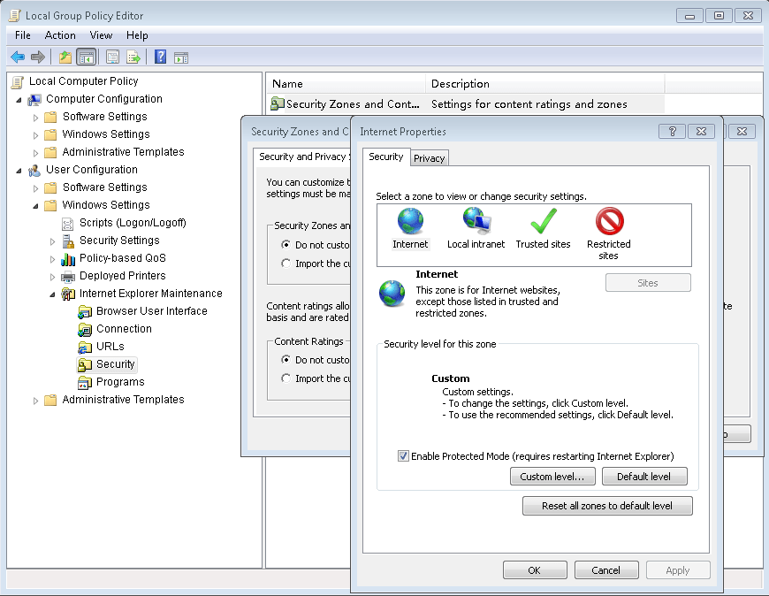This screenshot has width=769, height=596.
Task: Select the Internet zone globe icon
Action: click(x=410, y=221)
